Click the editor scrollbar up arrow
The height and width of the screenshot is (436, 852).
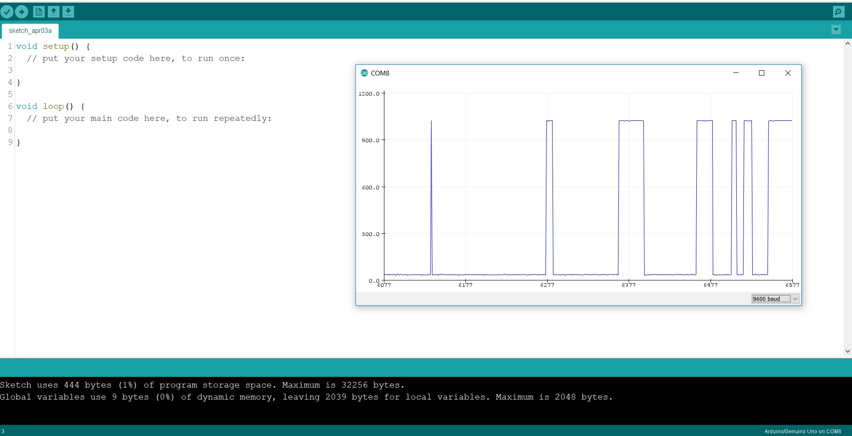tap(848, 44)
